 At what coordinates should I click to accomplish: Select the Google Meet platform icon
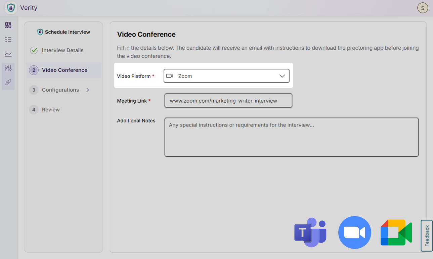[396, 232]
